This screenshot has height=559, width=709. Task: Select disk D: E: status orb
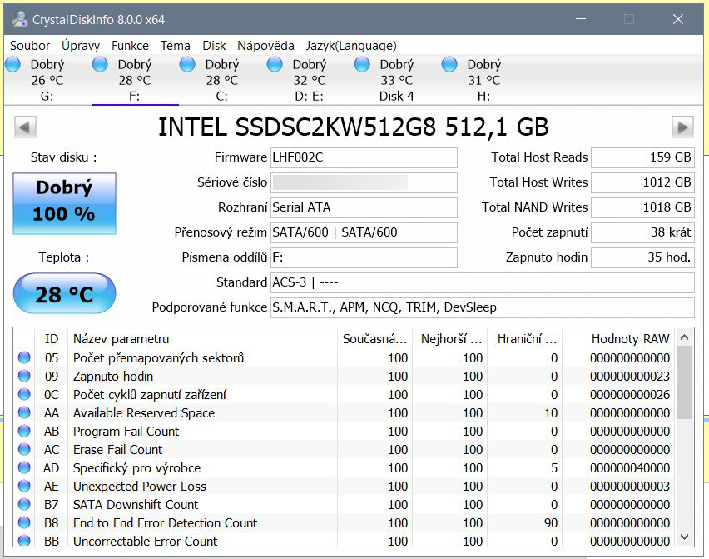pos(275,64)
